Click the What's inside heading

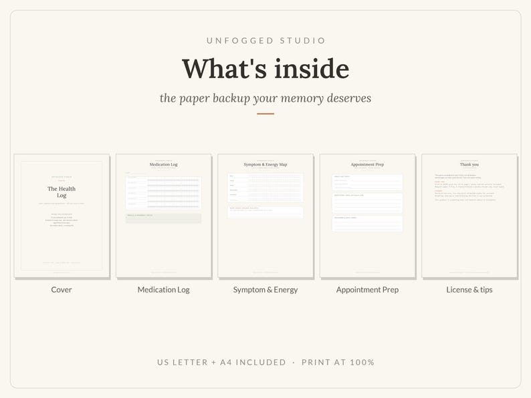(x=265, y=69)
